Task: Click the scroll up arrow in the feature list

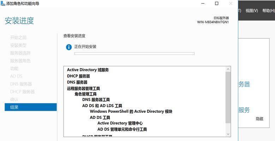Action: point(228,69)
